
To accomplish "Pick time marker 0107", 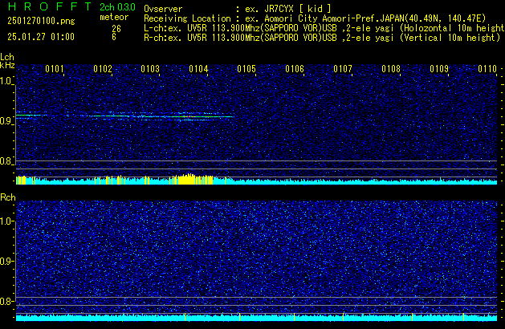I will tap(343, 69).
